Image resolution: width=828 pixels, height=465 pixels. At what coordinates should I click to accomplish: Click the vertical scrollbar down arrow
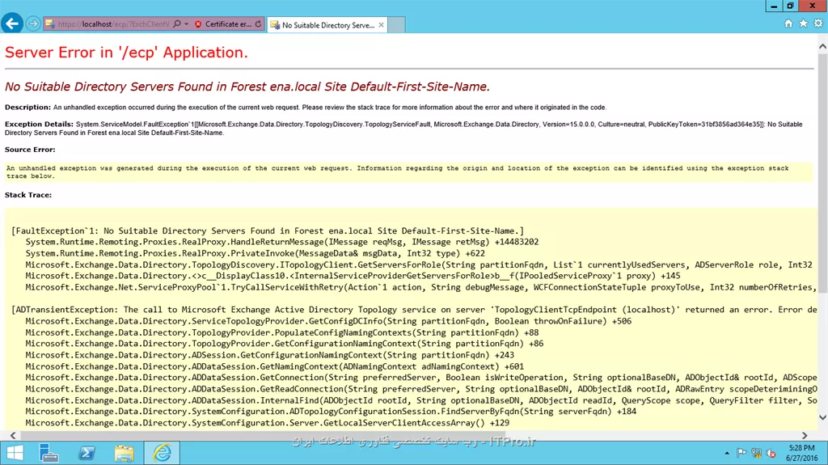pyautogui.click(x=822, y=417)
